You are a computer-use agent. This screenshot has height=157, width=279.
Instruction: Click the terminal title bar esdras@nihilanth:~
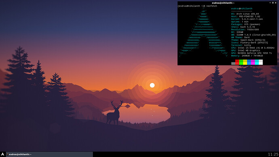pyautogui.click(x=223, y=3)
